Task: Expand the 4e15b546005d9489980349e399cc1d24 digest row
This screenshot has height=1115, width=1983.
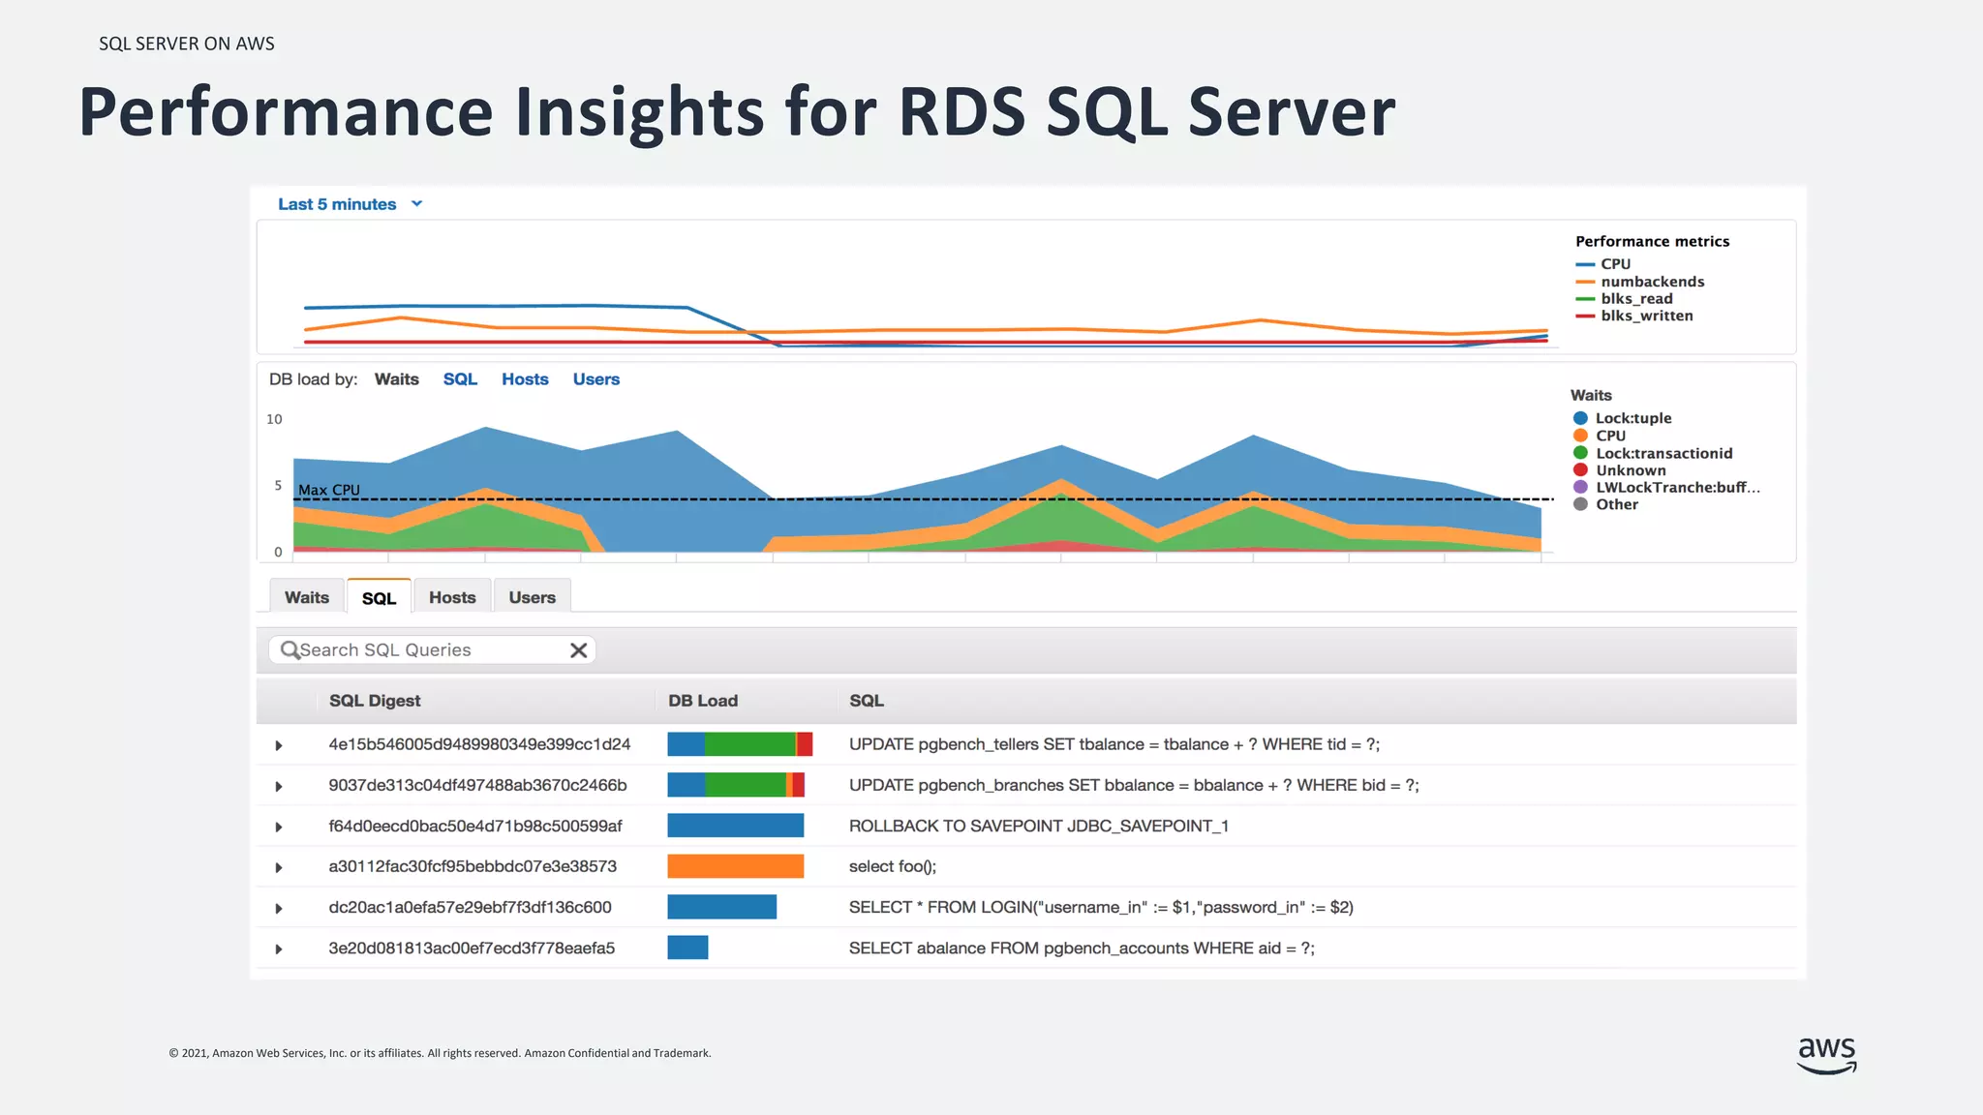Action: [279, 745]
